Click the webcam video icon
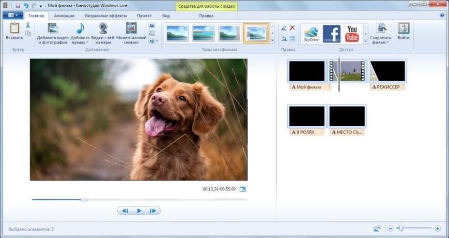The image size is (449, 238). click(x=104, y=29)
